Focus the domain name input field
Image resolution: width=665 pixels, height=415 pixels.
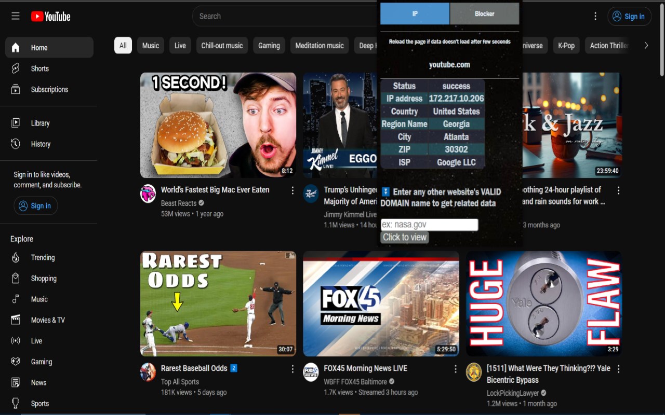(x=429, y=225)
